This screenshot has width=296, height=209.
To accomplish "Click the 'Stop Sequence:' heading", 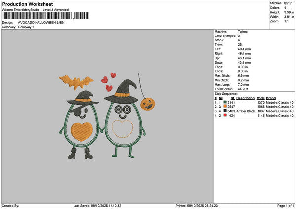I will (226, 94).
